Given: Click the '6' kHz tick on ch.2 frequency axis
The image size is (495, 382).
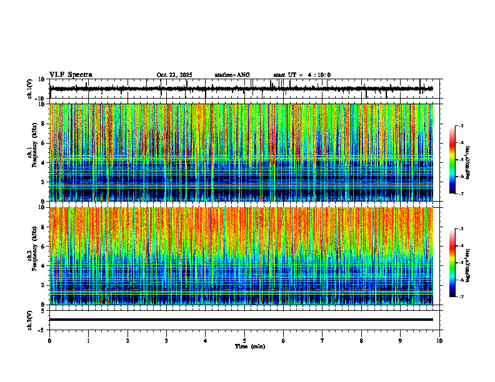Looking at the screenshot, I should coord(43,247).
